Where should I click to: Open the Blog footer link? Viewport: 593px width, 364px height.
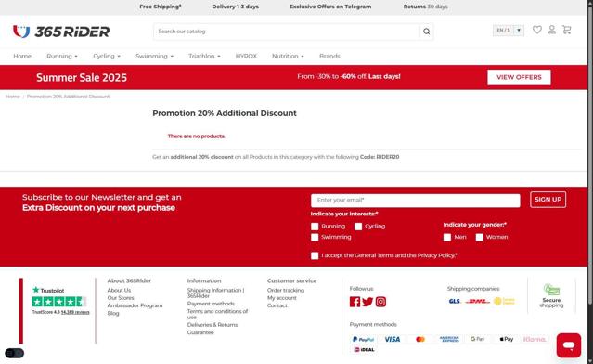coord(113,313)
